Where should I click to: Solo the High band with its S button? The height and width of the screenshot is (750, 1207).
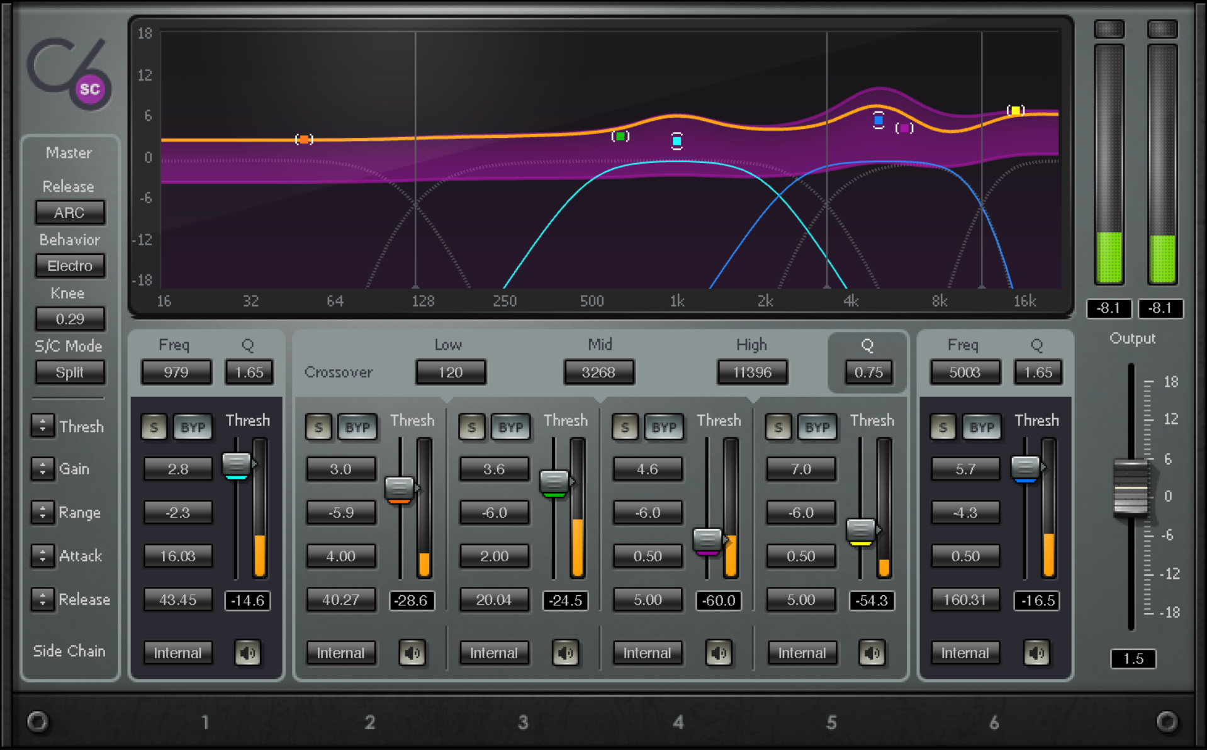(x=625, y=427)
